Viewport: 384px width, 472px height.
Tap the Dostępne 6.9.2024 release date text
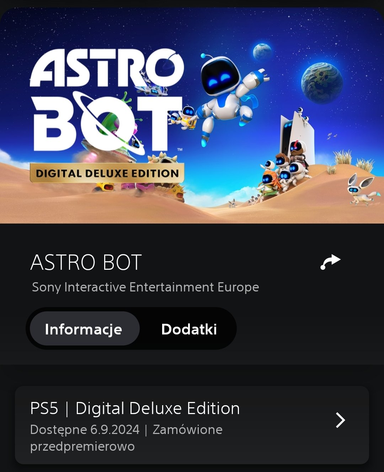(x=85, y=430)
